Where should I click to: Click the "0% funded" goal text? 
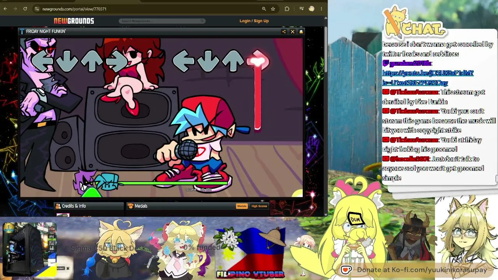(202, 247)
